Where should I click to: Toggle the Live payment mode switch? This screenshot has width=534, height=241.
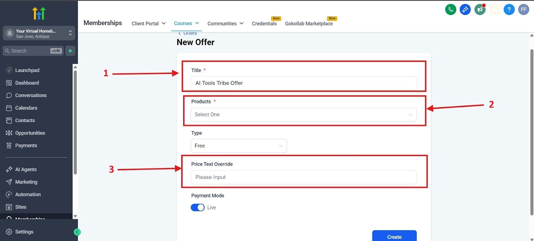point(198,208)
